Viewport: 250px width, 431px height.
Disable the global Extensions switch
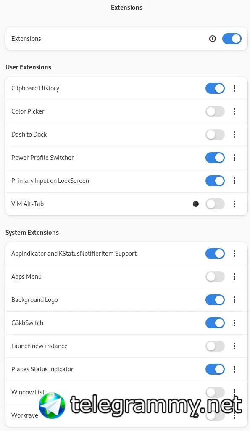click(232, 39)
